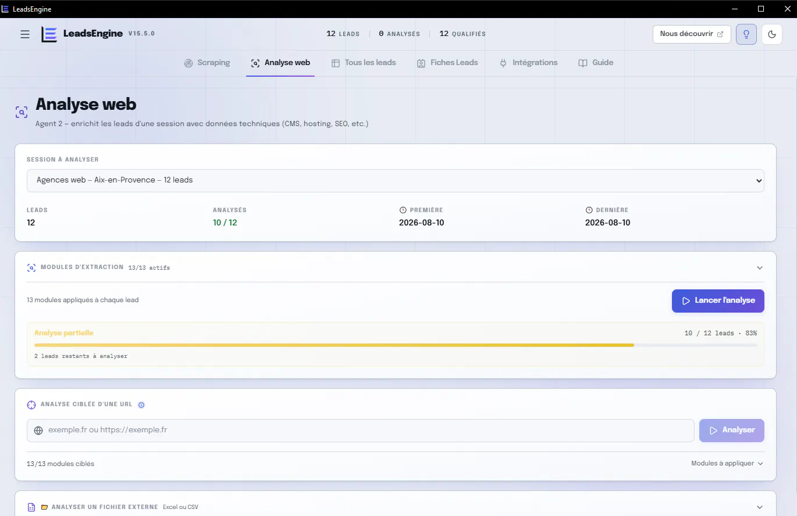
Task: Click the folder icon near fichier externe
Action: pos(45,507)
